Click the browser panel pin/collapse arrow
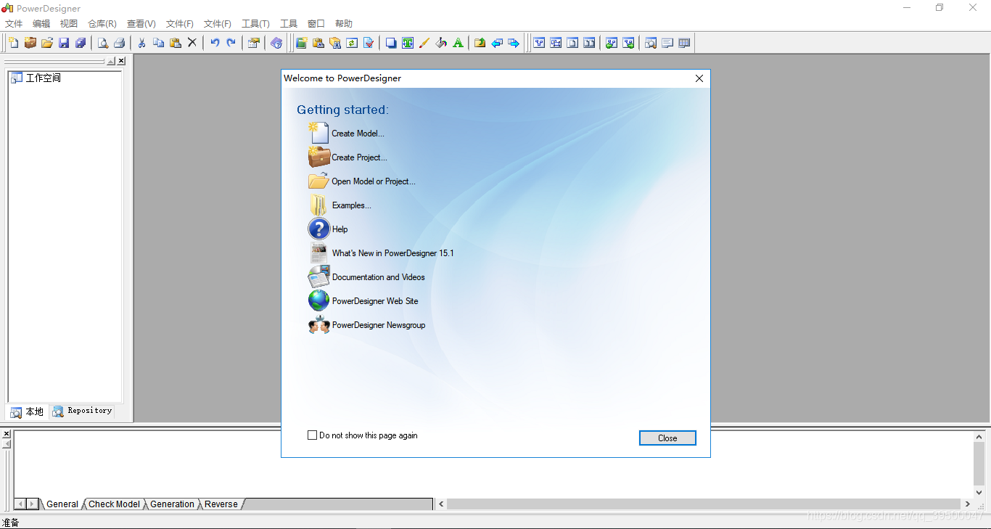The width and height of the screenshot is (991, 529). tap(111, 62)
